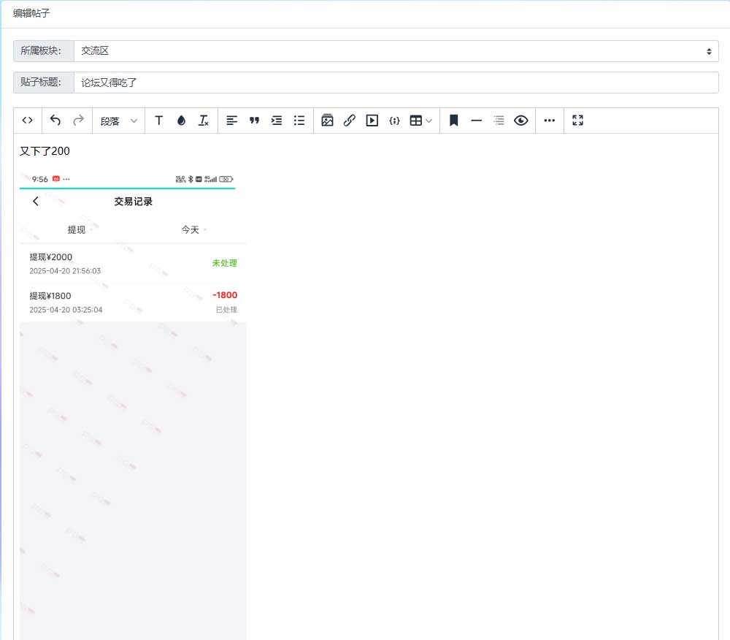The height and width of the screenshot is (640, 730).
Task: Select the embedded transaction screenshot image
Action: point(133,405)
